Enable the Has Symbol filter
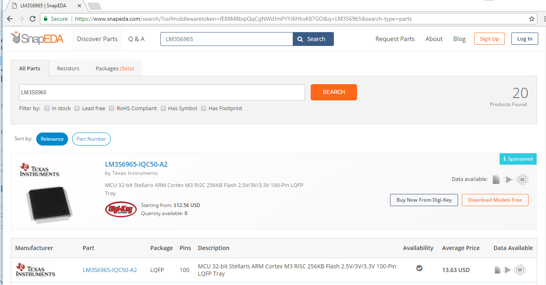Screen dimensions: 546x285 point(163,108)
